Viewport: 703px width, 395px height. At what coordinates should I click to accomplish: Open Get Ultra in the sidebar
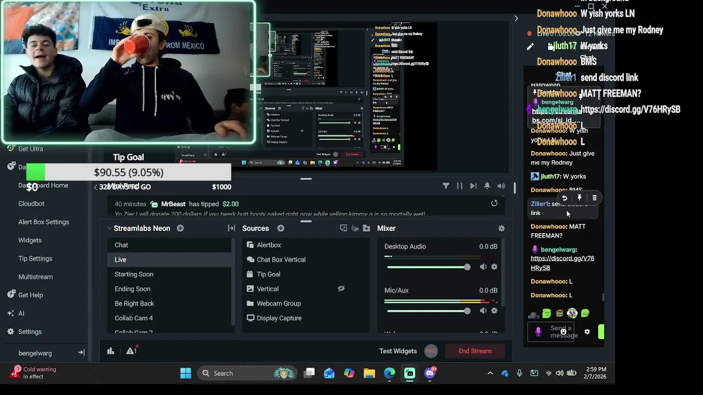click(x=25, y=149)
